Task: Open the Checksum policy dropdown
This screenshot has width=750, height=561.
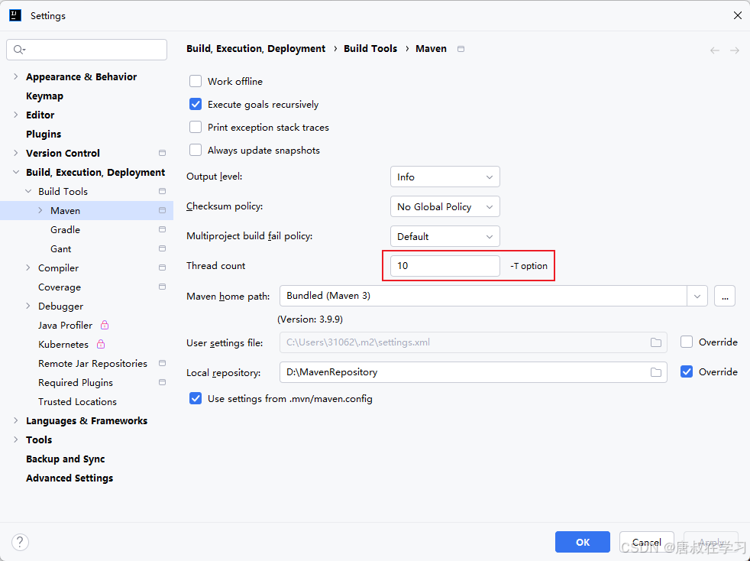Action: coord(445,207)
